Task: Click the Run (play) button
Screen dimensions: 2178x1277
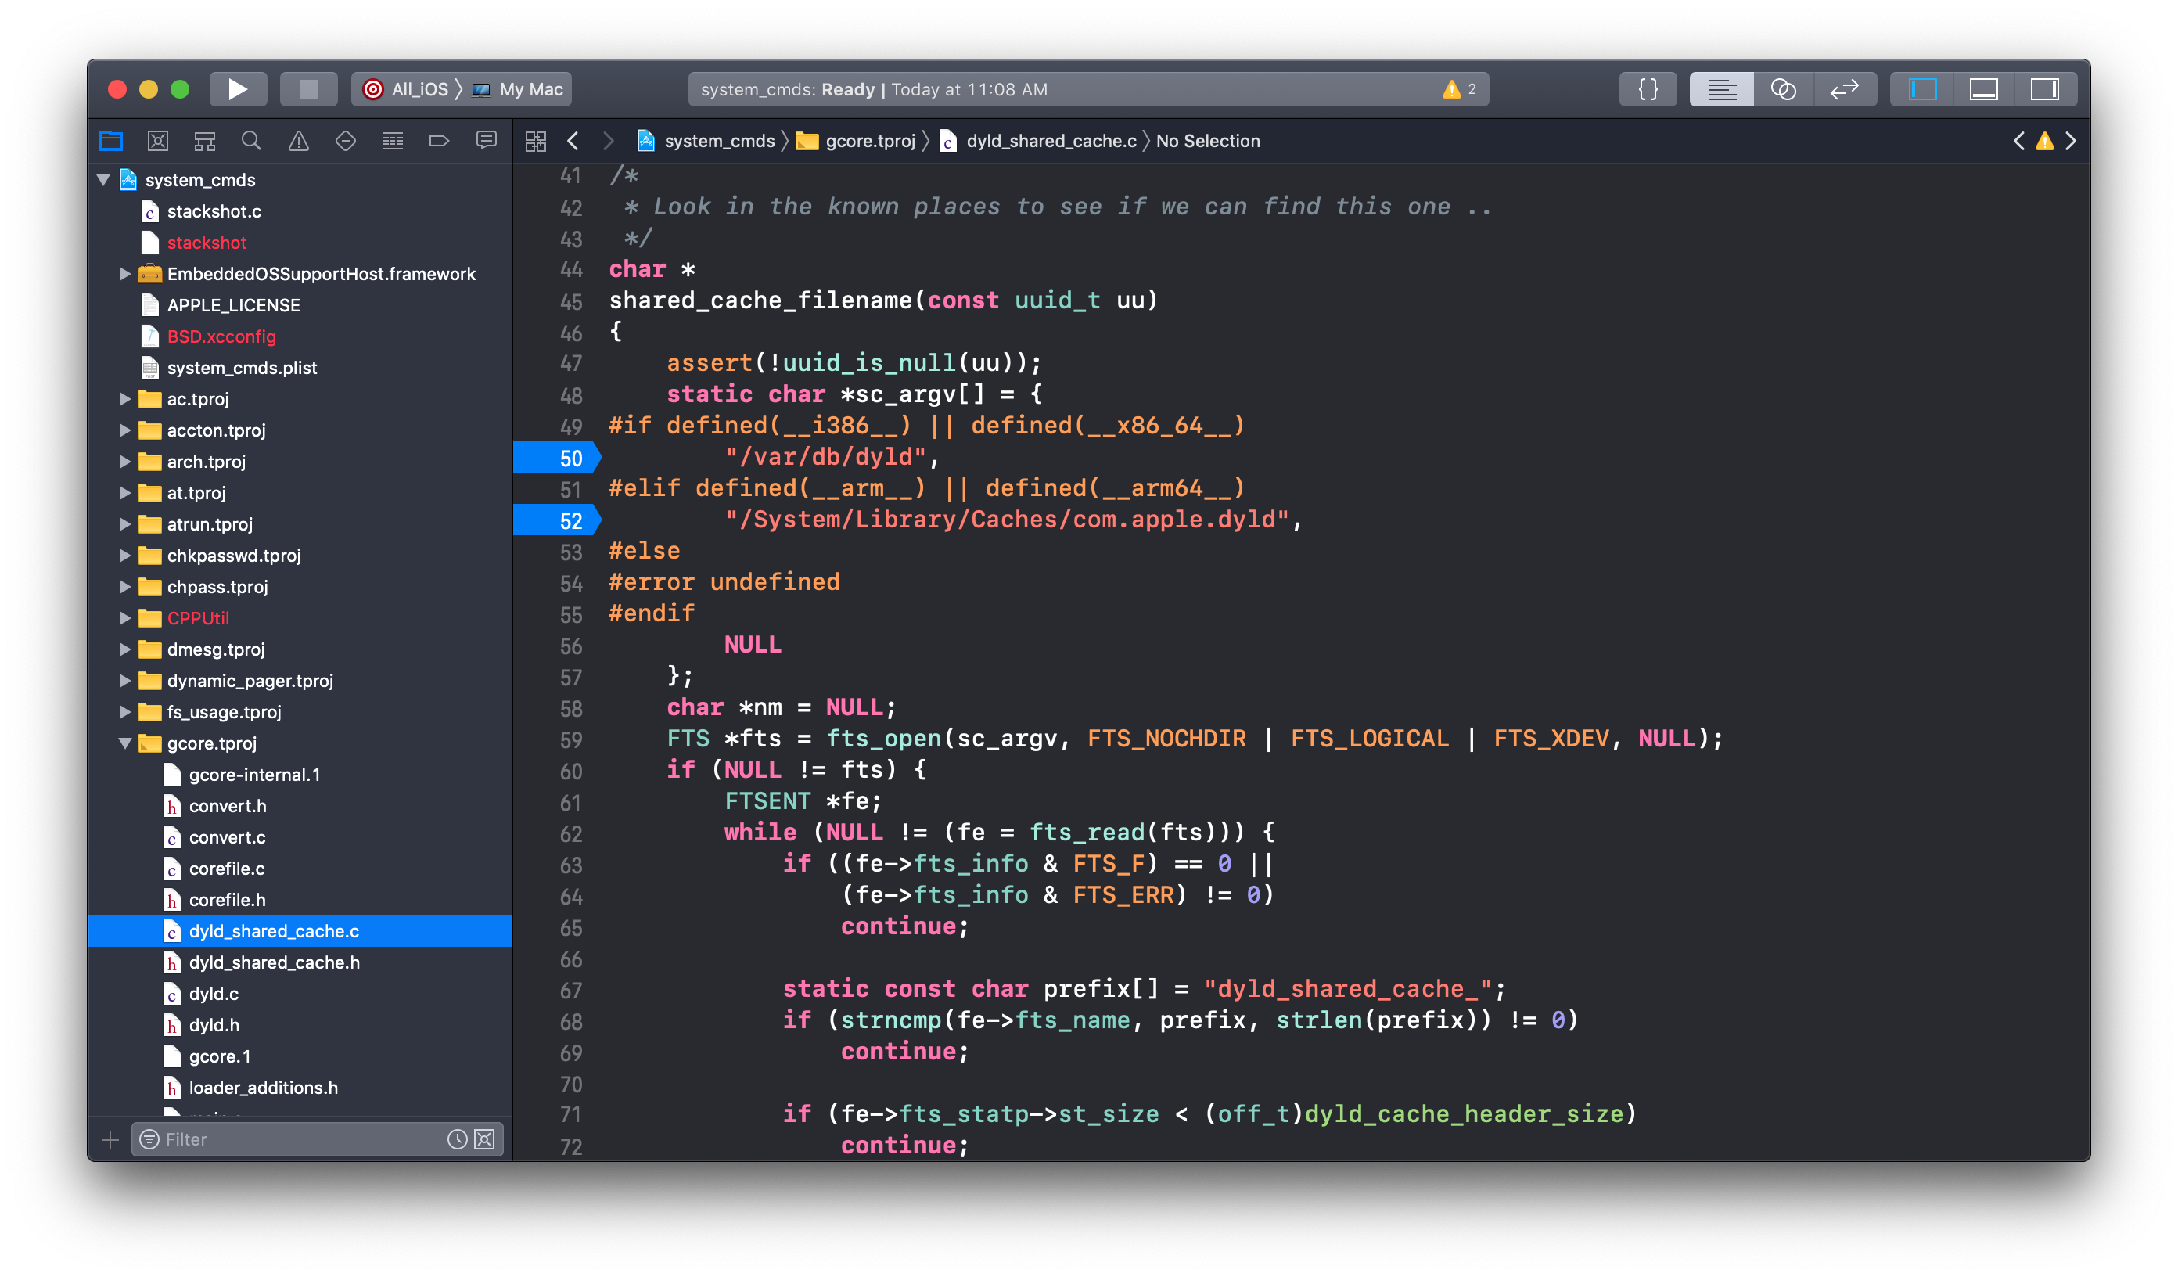Action: coord(238,89)
